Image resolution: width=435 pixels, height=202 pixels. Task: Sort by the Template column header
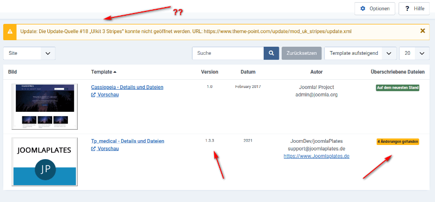[x=104, y=72]
